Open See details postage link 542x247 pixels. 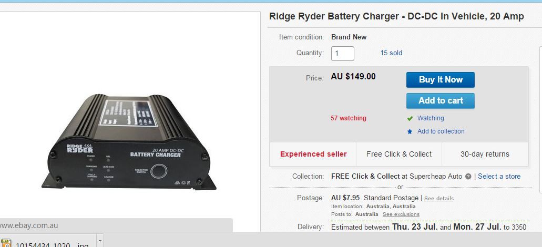click(x=438, y=199)
